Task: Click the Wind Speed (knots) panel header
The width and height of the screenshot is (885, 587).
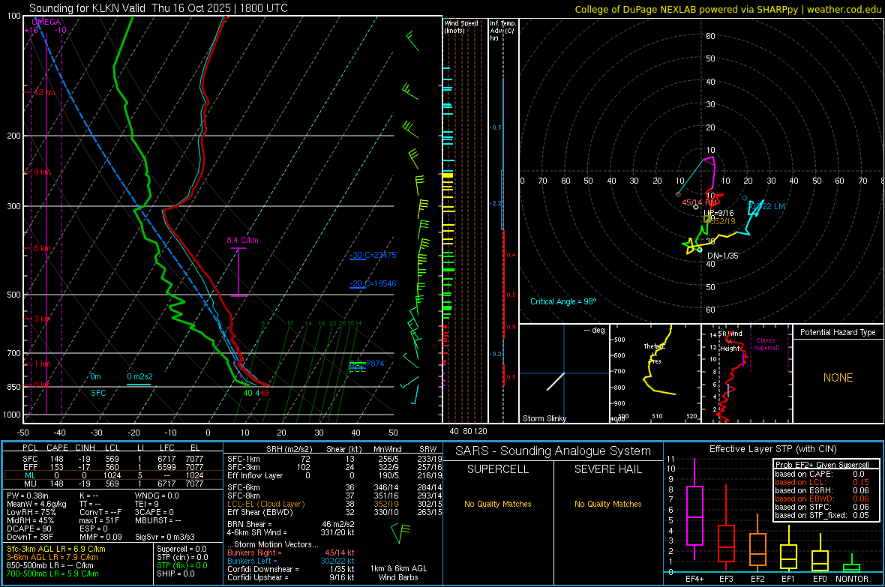Action: tap(461, 26)
